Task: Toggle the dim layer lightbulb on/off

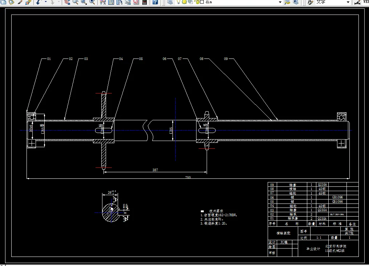Action: point(178,2)
